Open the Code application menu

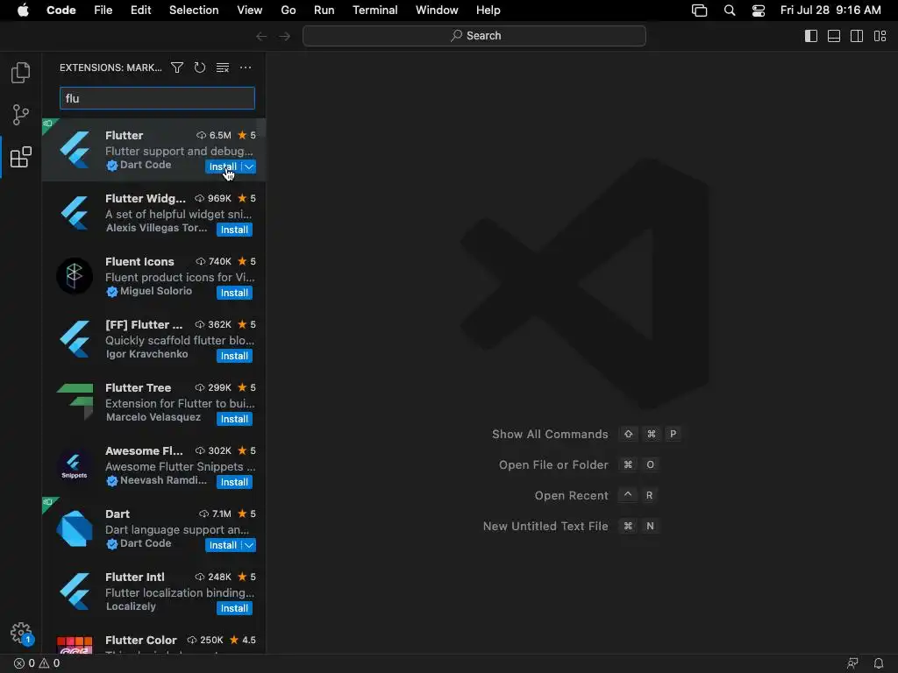coord(61,11)
